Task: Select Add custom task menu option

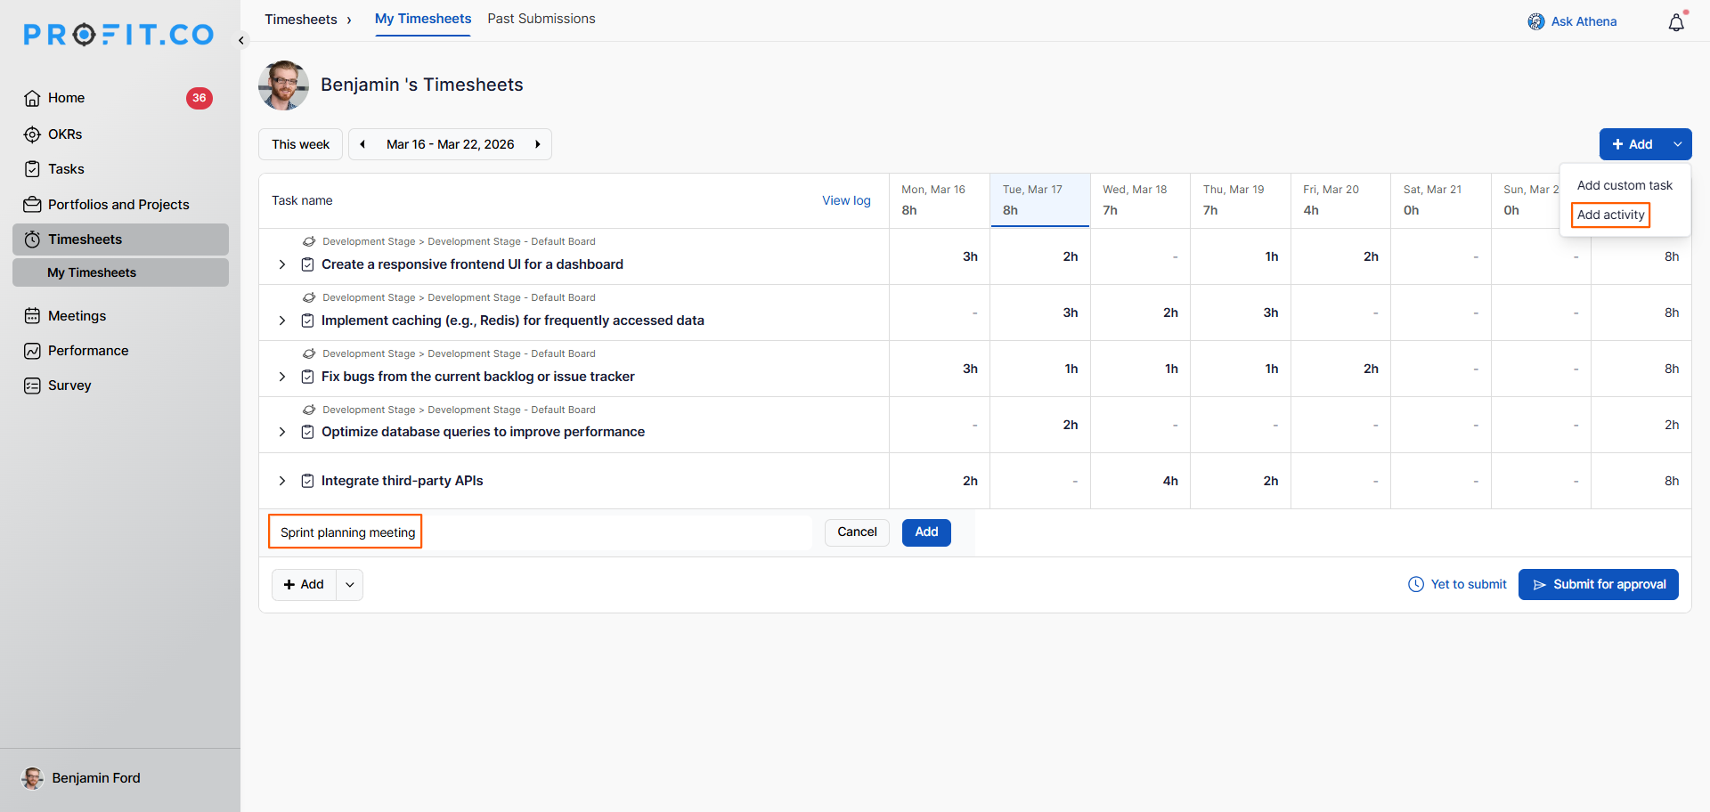Action: coord(1624,185)
